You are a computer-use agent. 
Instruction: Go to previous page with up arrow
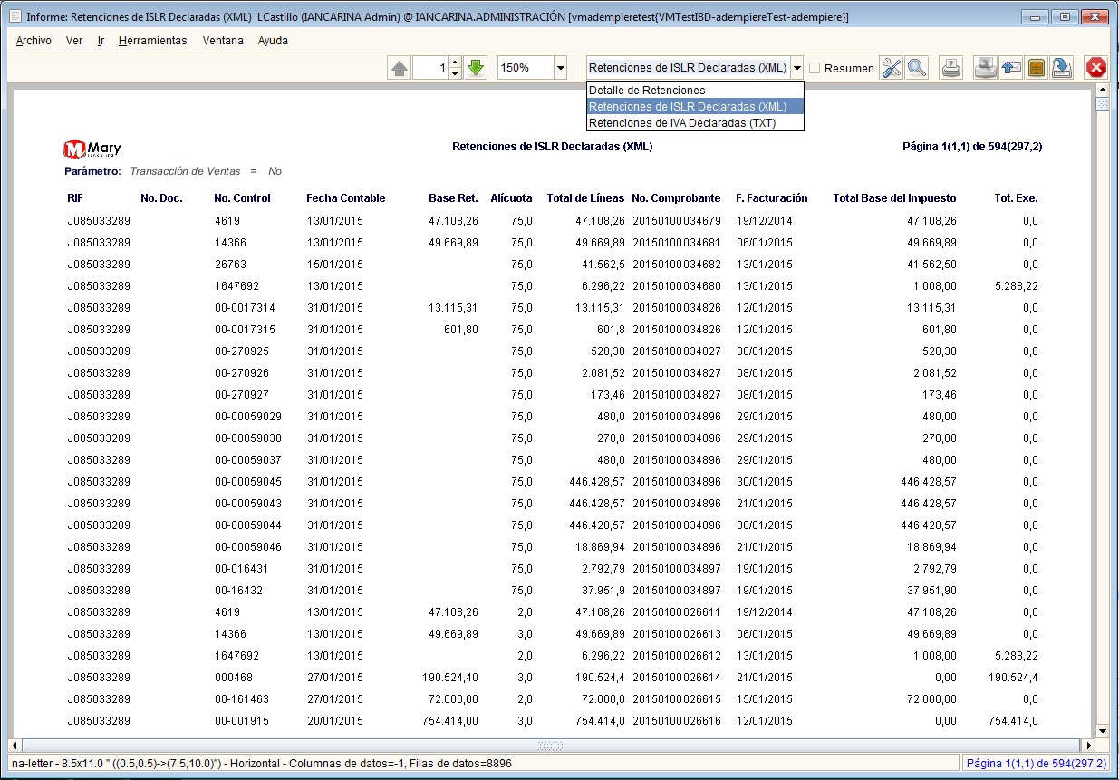tap(400, 68)
